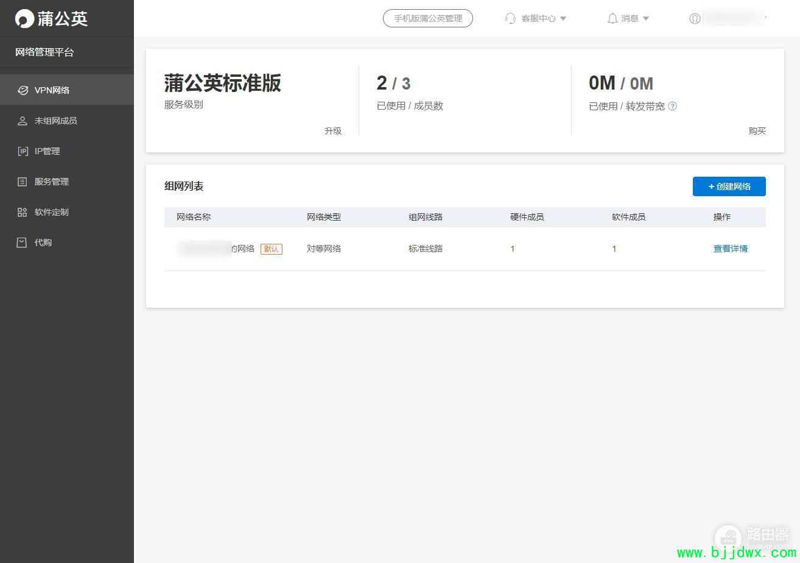Click 查看详情 for the default network
The width and height of the screenshot is (800, 563).
tap(731, 249)
